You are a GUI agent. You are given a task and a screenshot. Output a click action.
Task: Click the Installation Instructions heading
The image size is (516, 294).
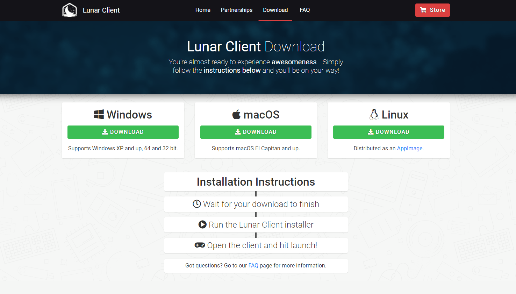(x=256, y=182)
